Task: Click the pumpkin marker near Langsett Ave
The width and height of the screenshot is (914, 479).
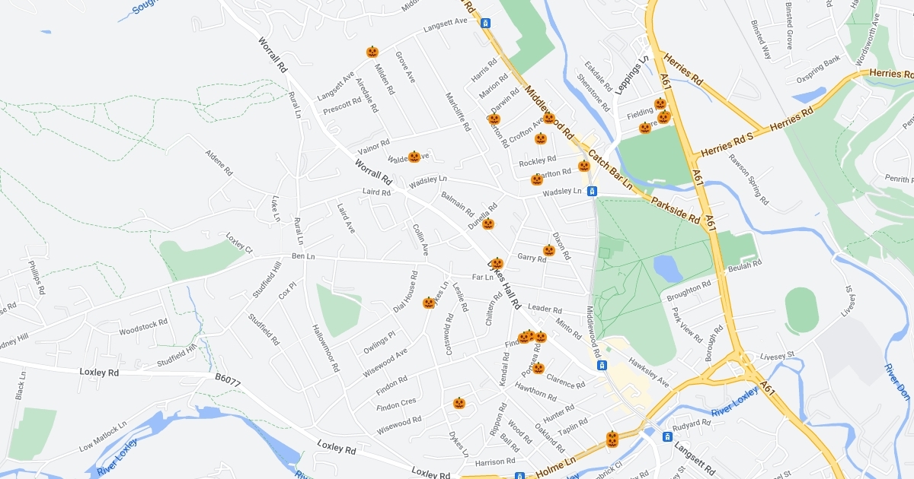Action: pyautogui.click(x=372, y=52)
